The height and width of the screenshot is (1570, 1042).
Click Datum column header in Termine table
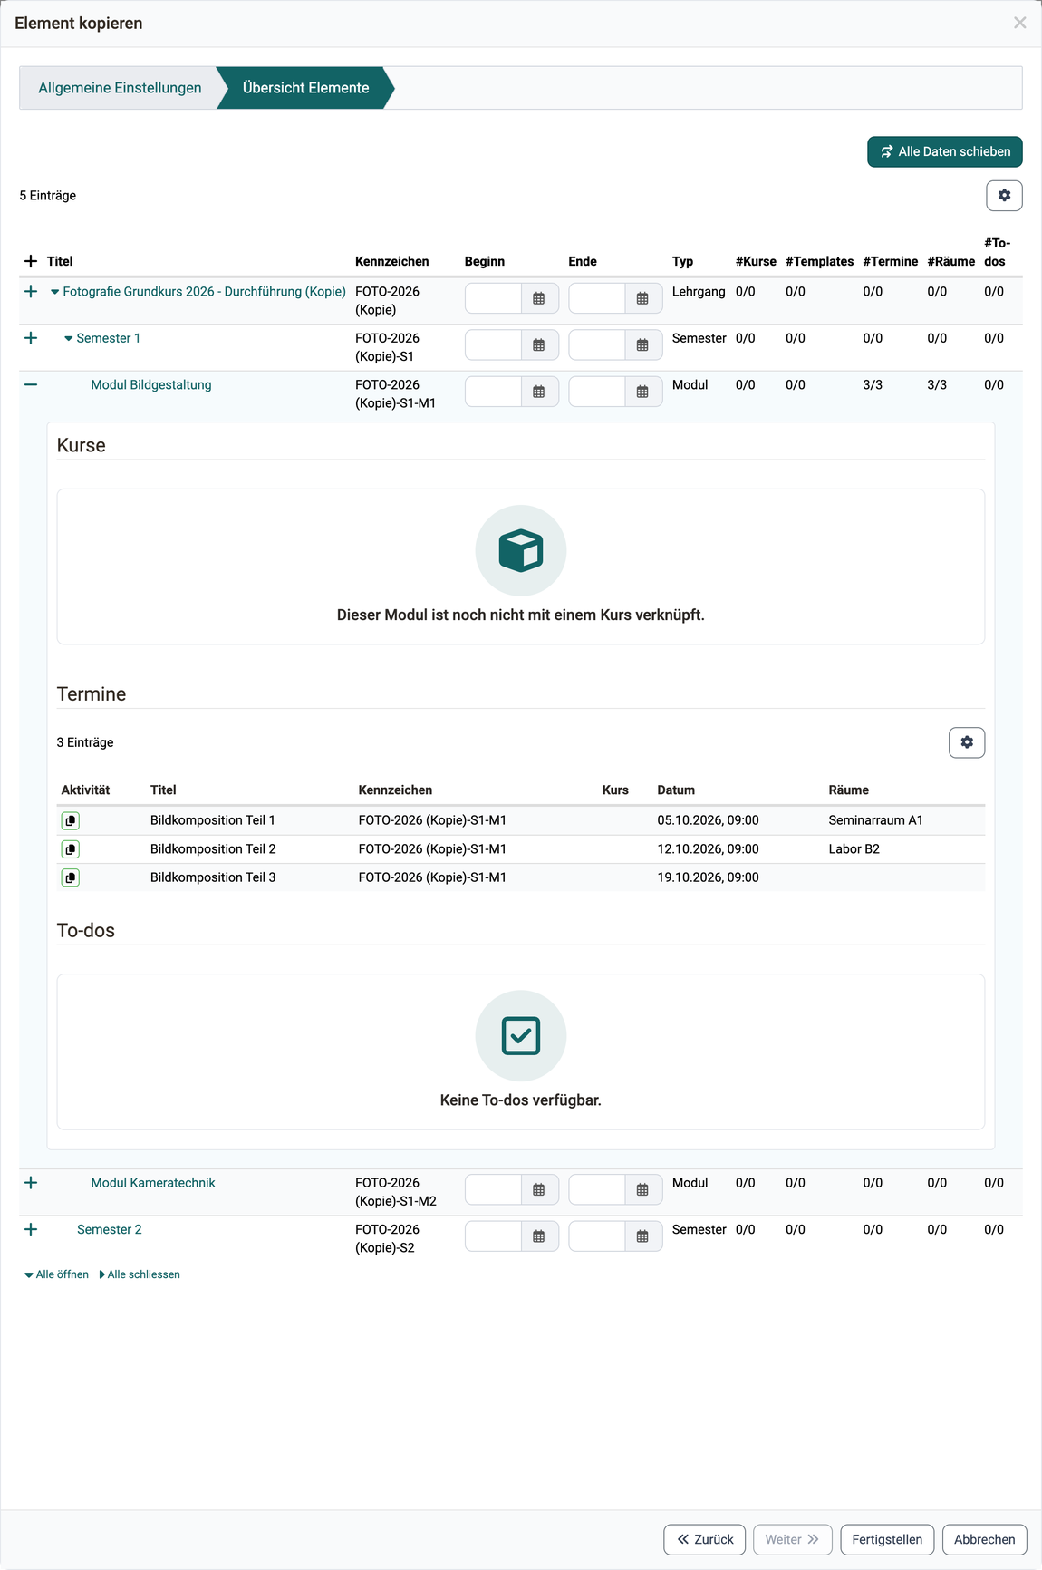[676, 790]
